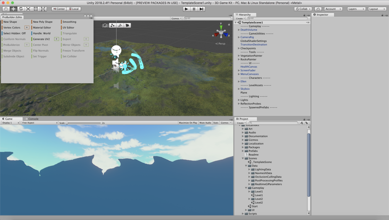Open Export options plus button
Viewport: 389px width, 220px height.
point(86,39)
